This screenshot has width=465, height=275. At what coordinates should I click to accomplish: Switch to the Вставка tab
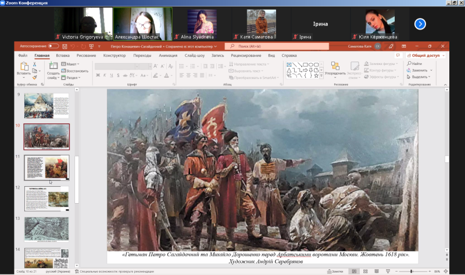point(63,55)
